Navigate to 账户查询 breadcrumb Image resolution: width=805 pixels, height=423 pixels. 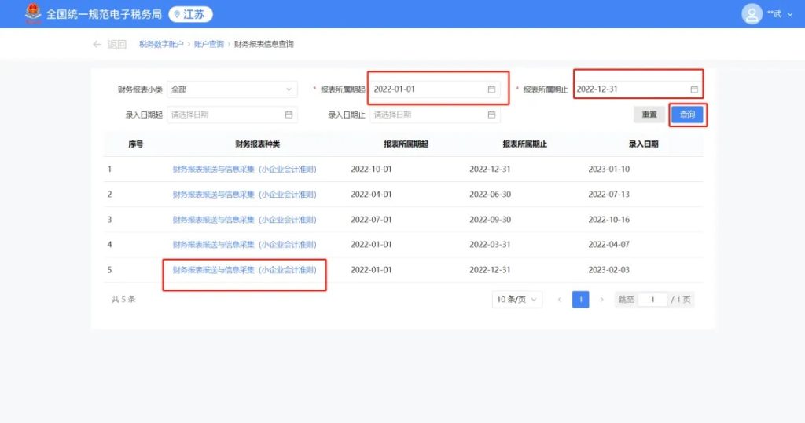[209, 45]
